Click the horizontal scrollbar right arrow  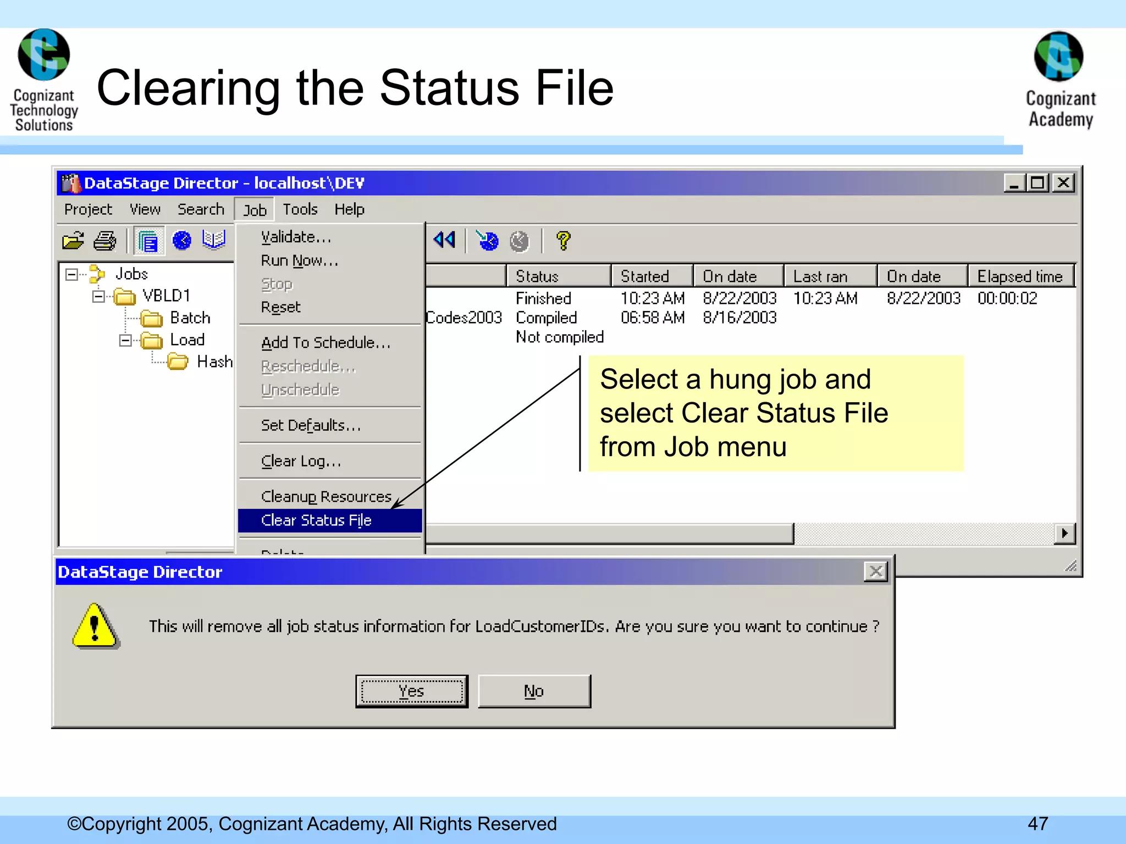click(x=1065, y=534)
